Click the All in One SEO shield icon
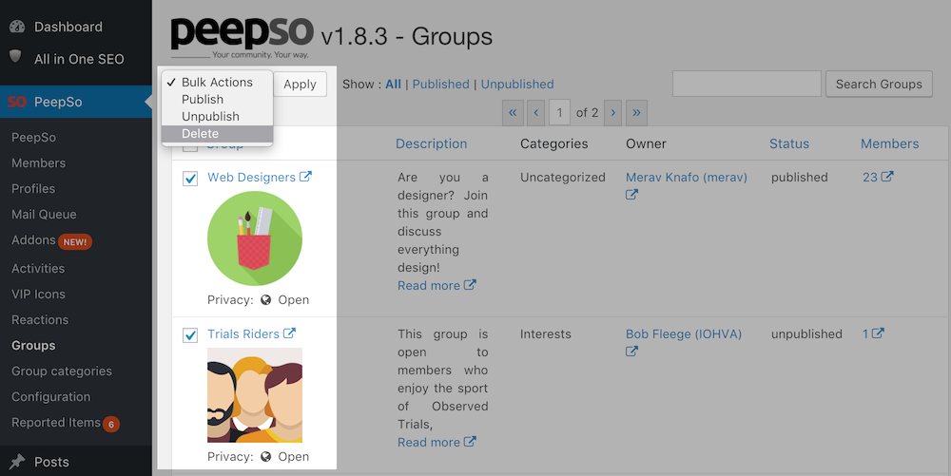 click(16, 57)
